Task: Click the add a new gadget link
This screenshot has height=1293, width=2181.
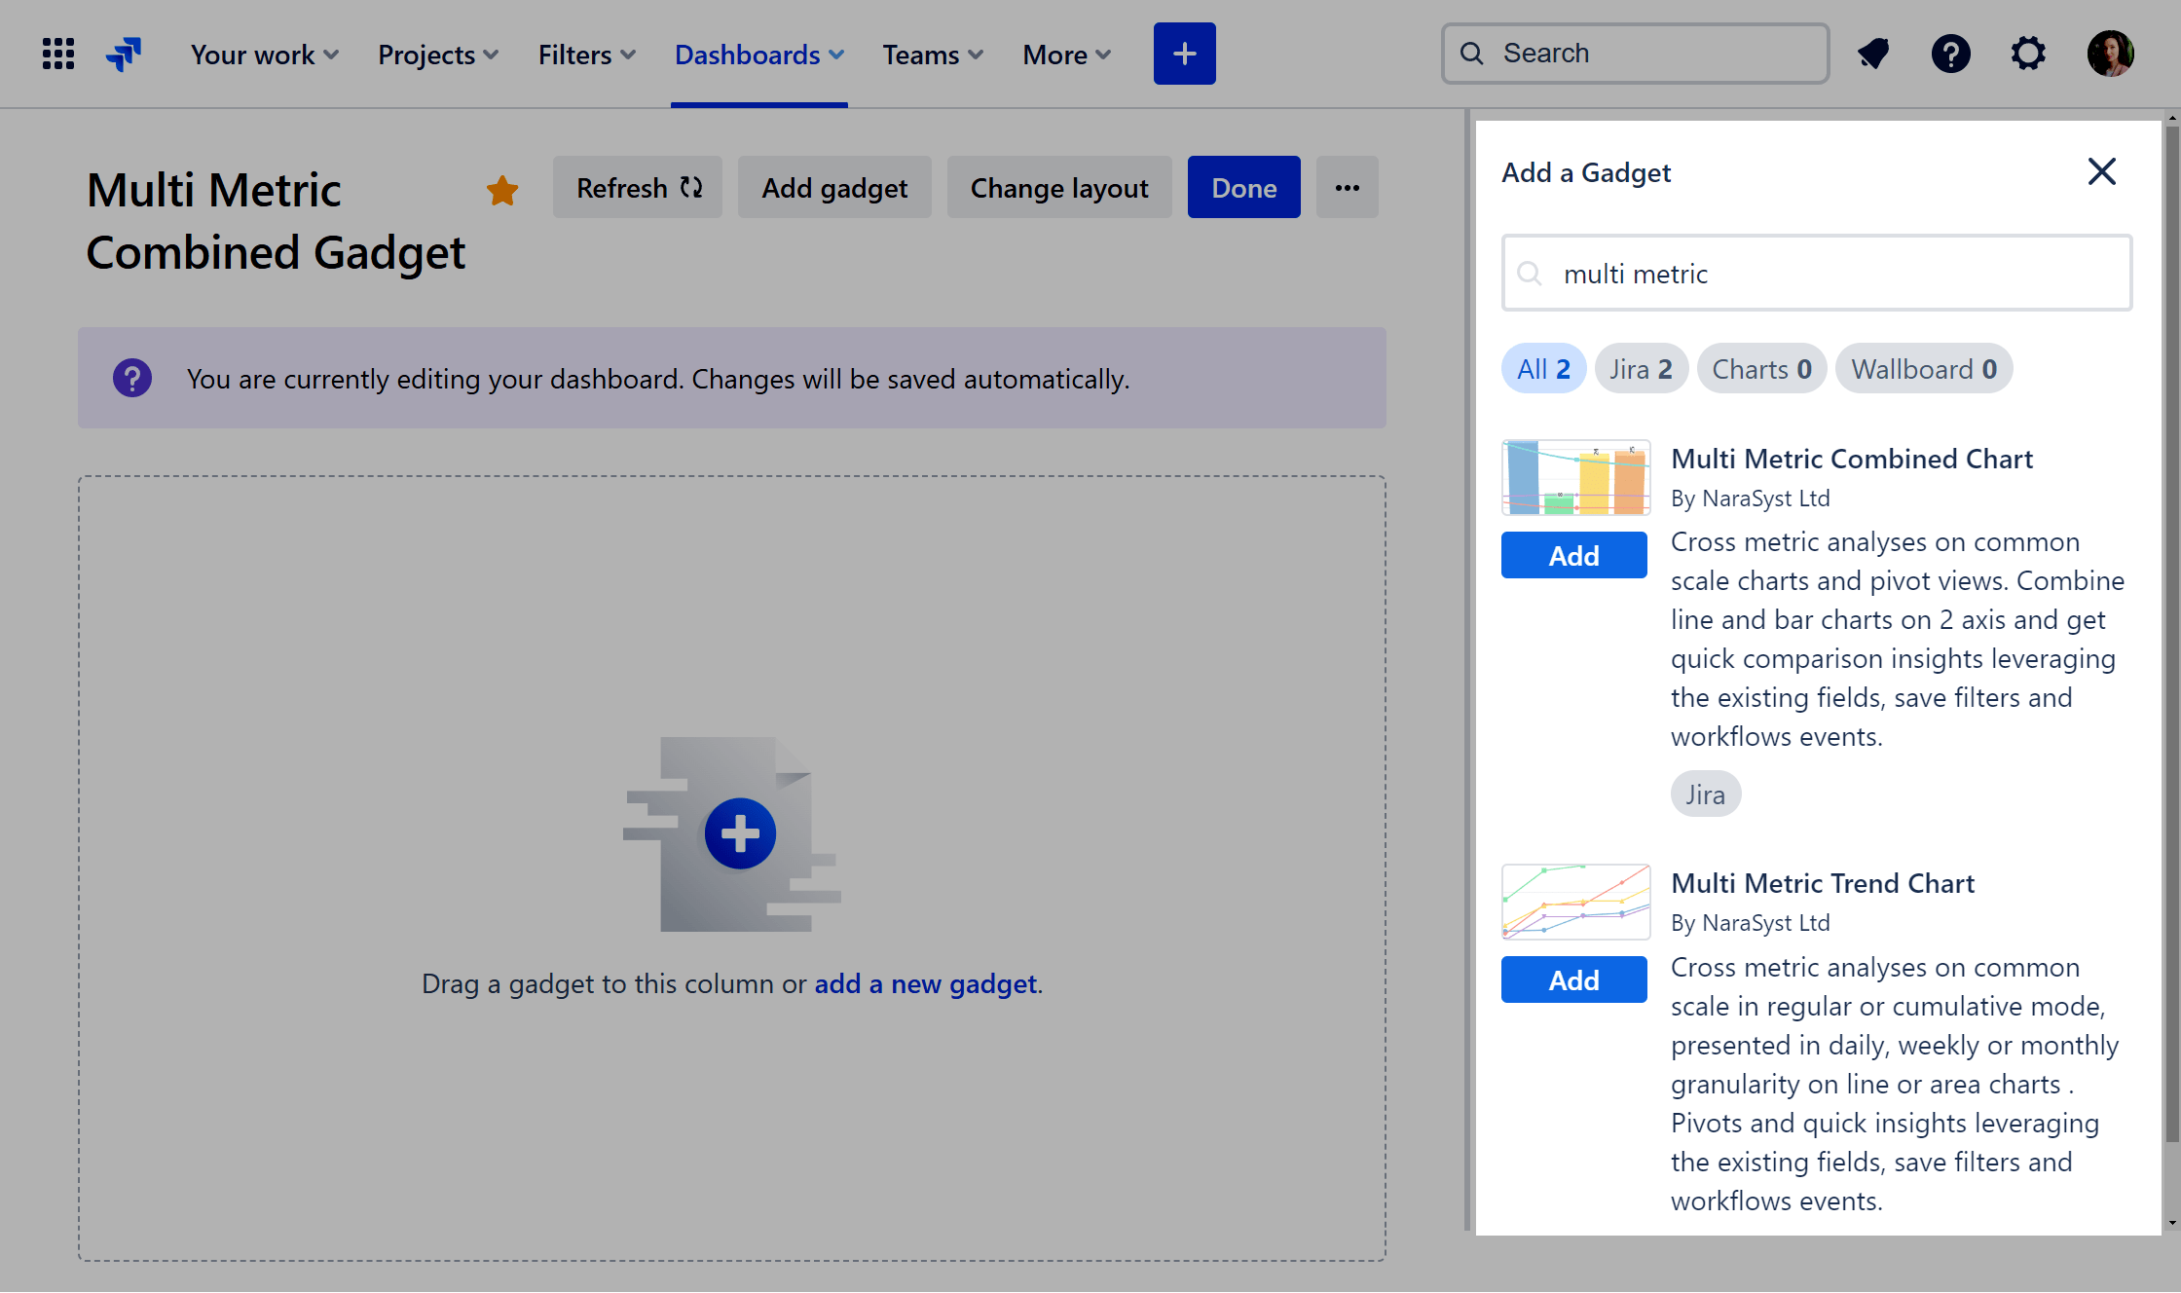Action: [925, 983]
